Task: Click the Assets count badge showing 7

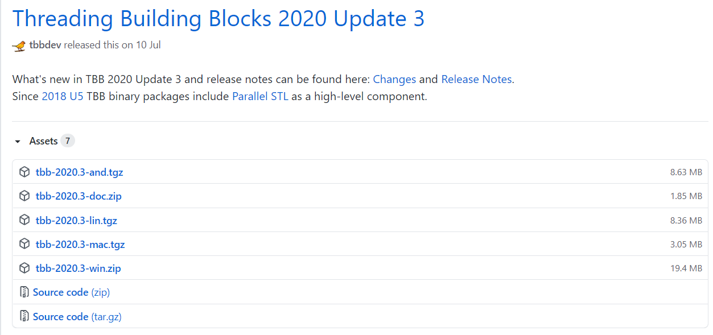Action: point(68,140)
